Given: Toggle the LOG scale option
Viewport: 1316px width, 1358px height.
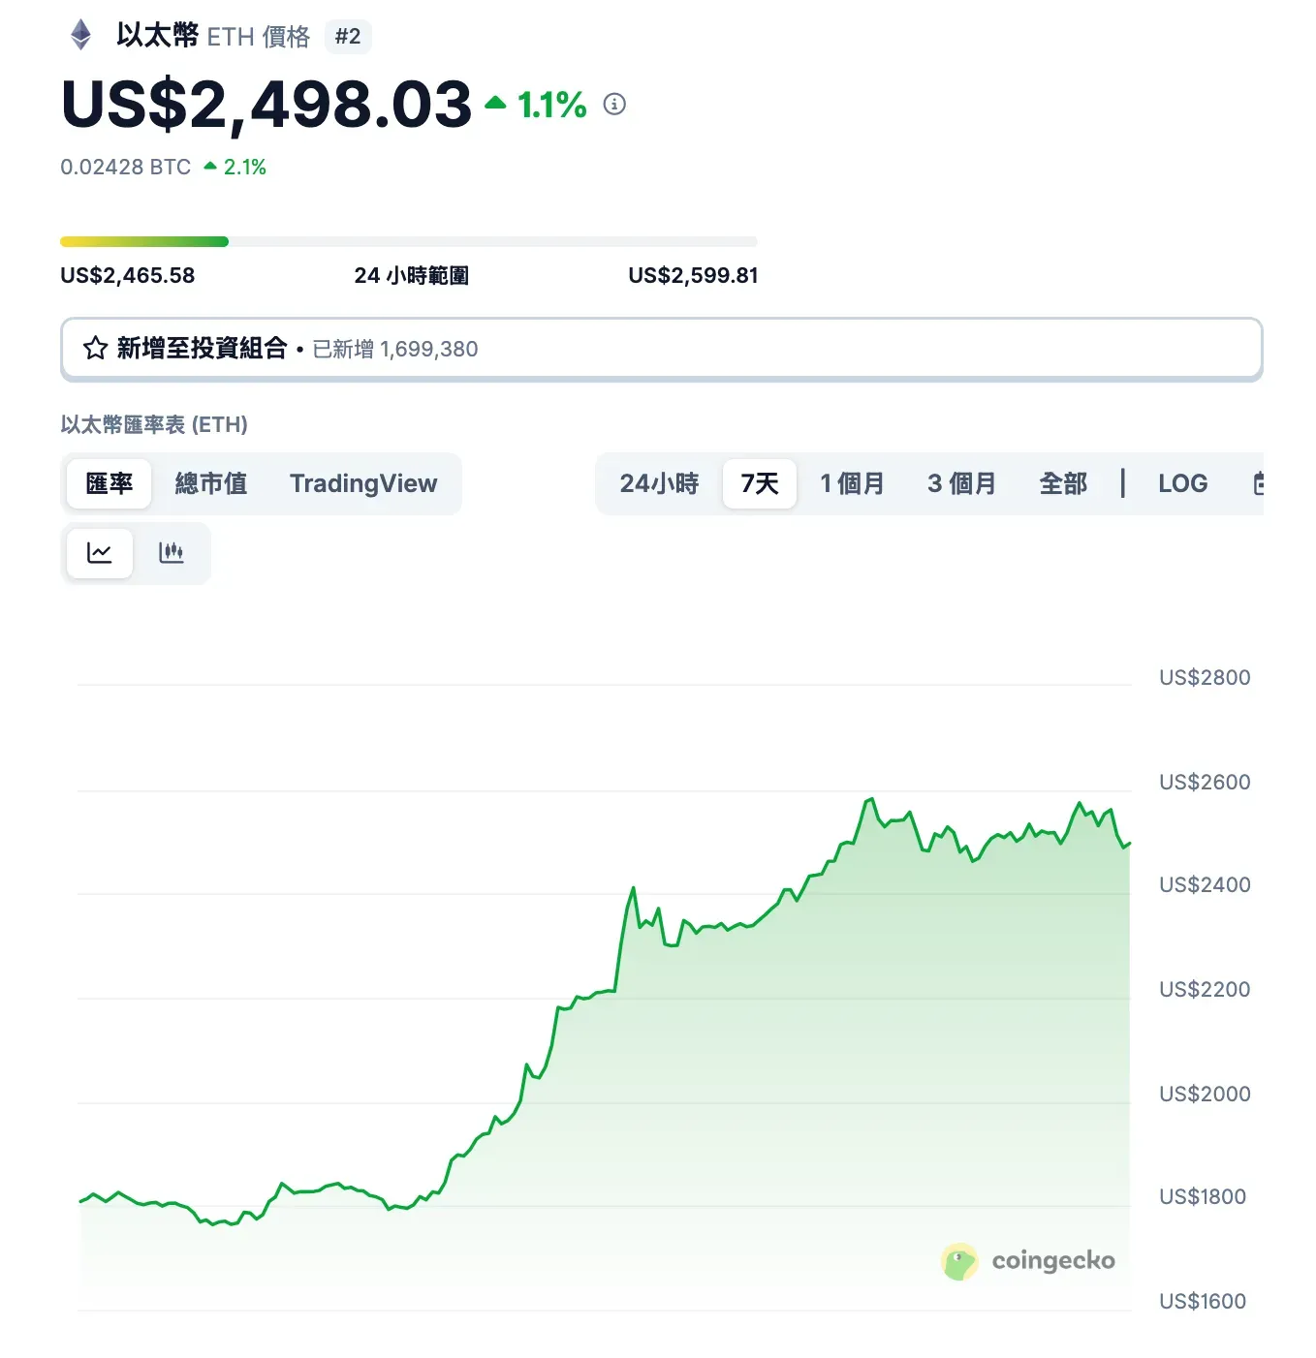Looking at the screenshot, I should pos(1183,483).
